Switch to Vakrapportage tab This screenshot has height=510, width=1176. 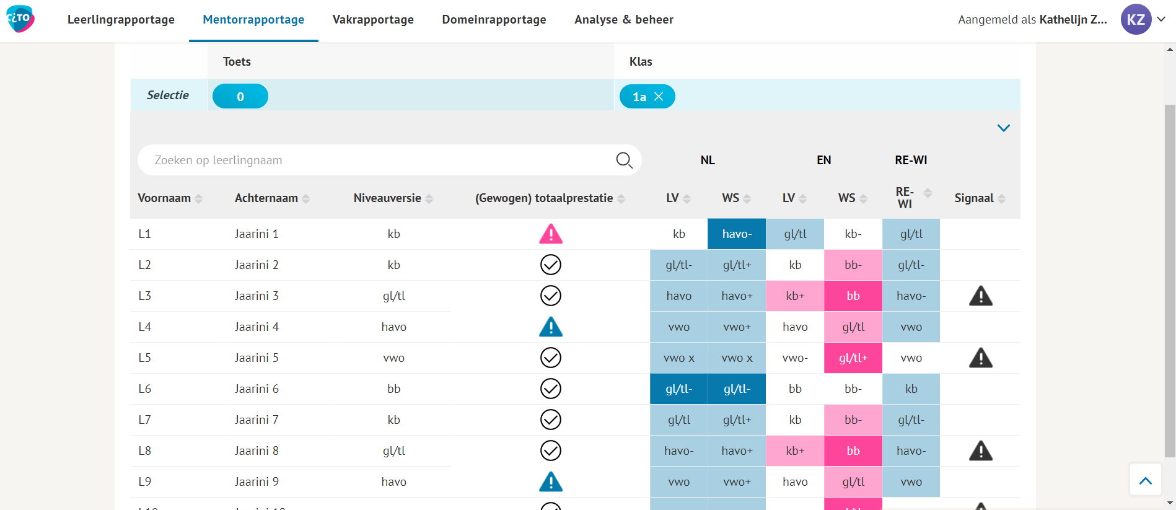point(373,19)
